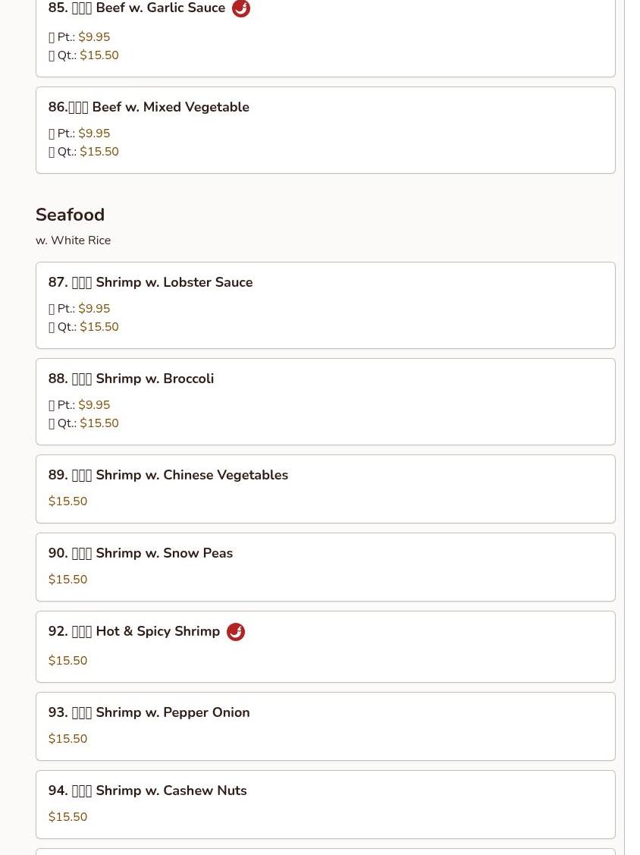Click the Pt. $9.95 price for Shrimp w. Broccoli
The width and height of the screenshot is (640, 855).
[94, 405]
